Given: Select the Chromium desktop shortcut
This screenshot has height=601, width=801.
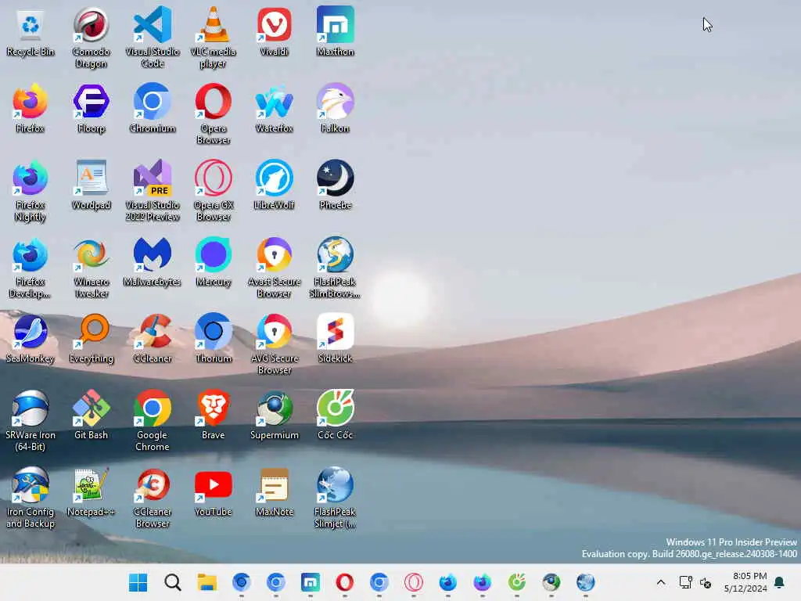Looking at the screenshot, I should [153, 109].
